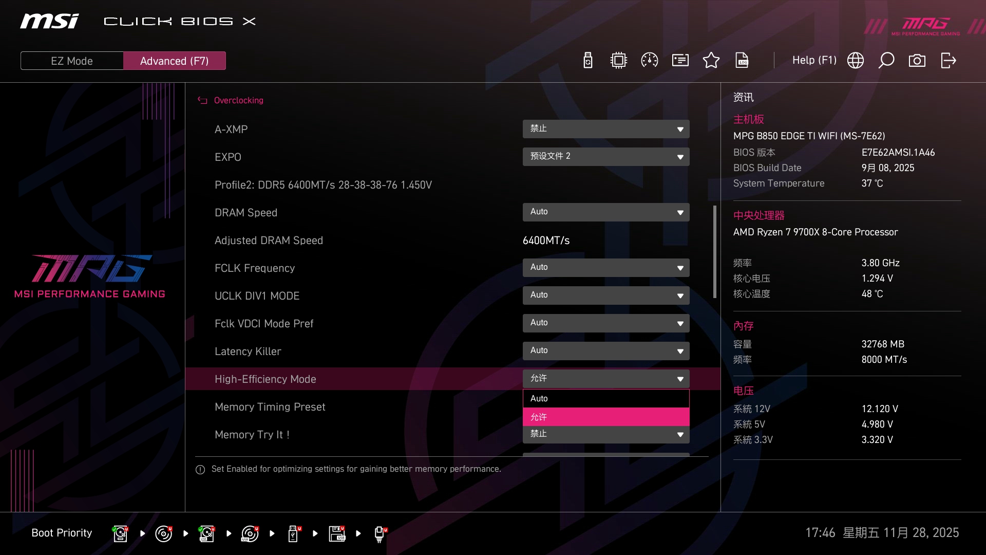Open the magnifier search icon

(886, 61)
